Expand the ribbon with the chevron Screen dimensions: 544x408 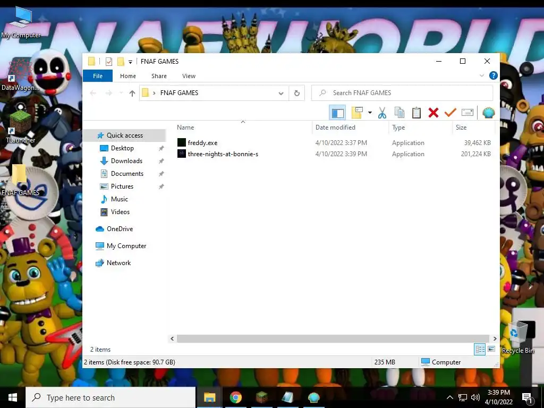tap(481, 75)
